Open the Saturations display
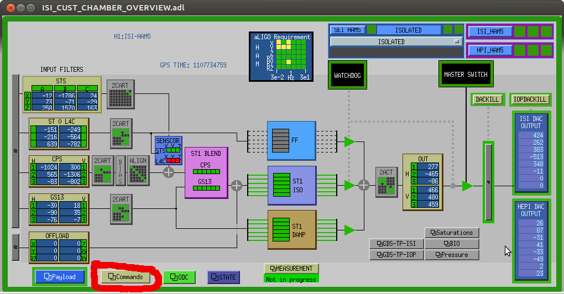Image resolution: width=564 pixels, height=294 pixels. (x=452, y=233)
